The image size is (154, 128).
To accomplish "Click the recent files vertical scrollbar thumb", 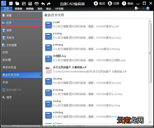I will point(150,53).
